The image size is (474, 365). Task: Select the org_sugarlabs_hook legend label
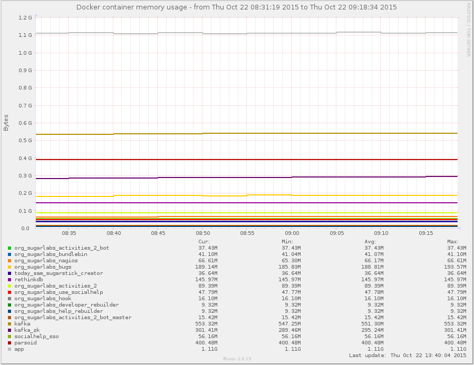point(43,299)
